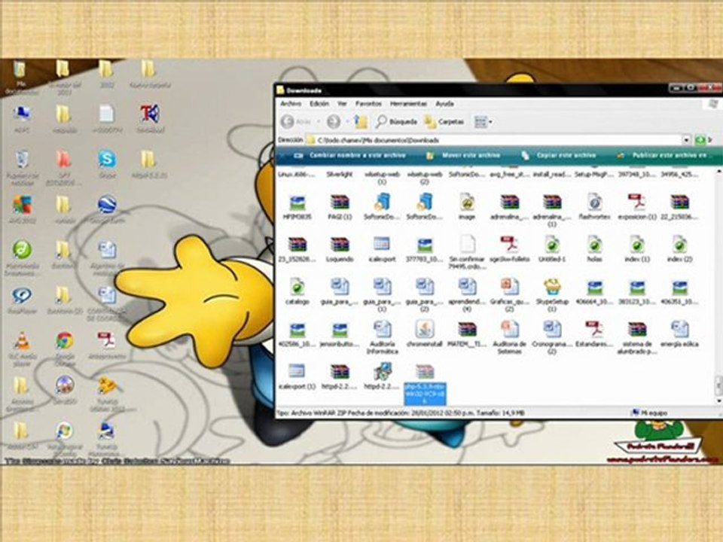Select the chromeinstall file icon
The image size is (723, 542).
coord(425,334)
